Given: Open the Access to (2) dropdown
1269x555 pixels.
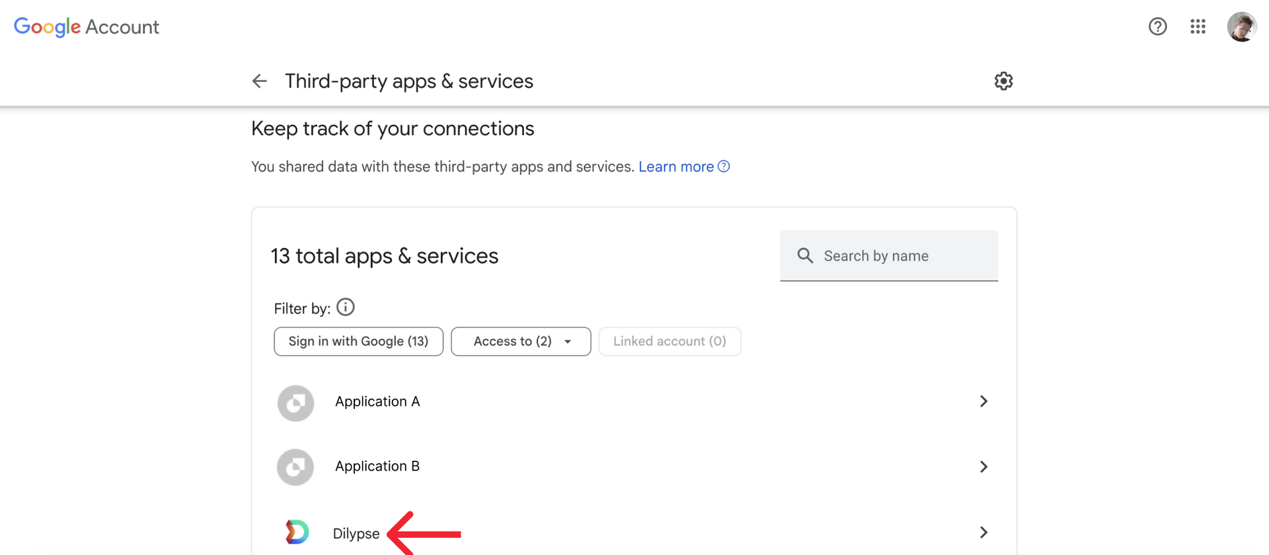Looking at the screenshot, I should (x=521, y=341).
